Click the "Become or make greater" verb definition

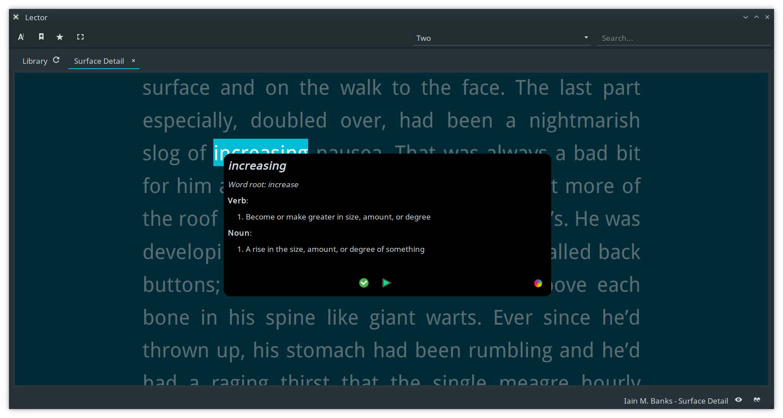point(338,217)
